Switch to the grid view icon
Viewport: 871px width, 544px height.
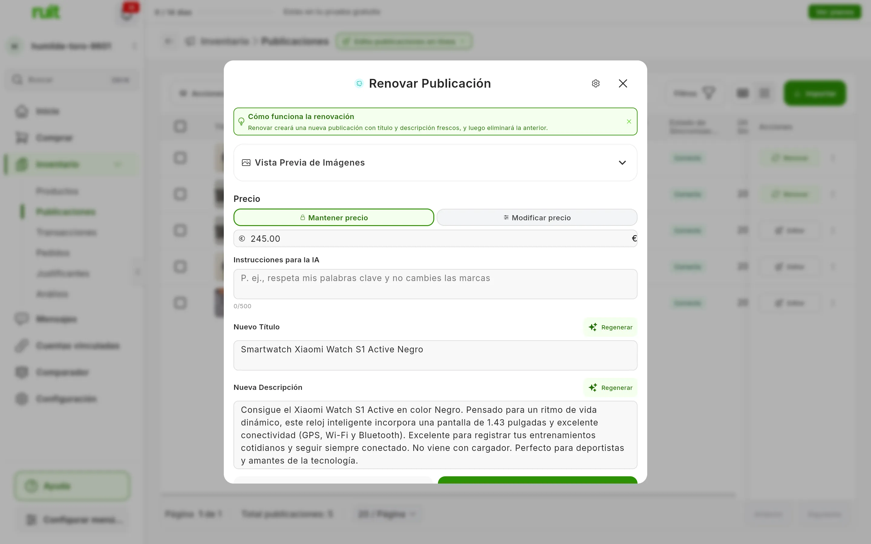coord(742,93)
